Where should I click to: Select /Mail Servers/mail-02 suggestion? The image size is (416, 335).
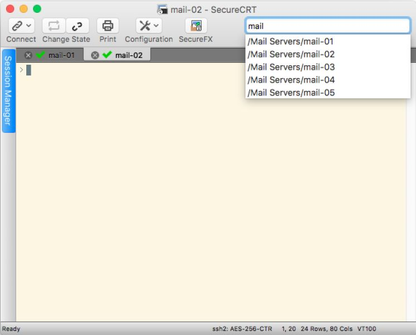tap(328, 54)
